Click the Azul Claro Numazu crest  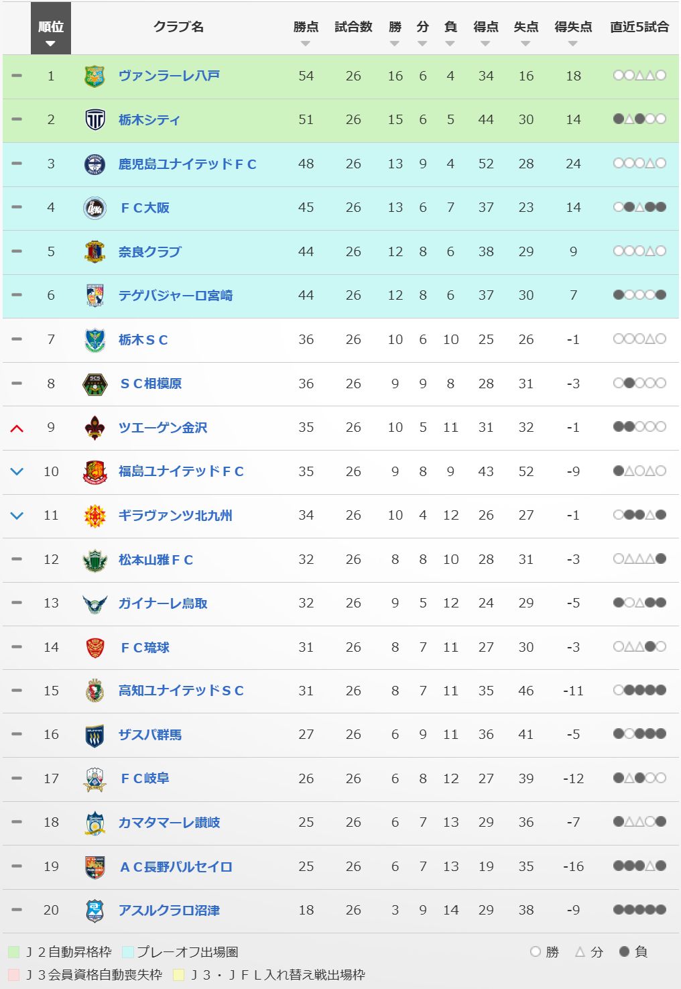click(x=95, y=911)
